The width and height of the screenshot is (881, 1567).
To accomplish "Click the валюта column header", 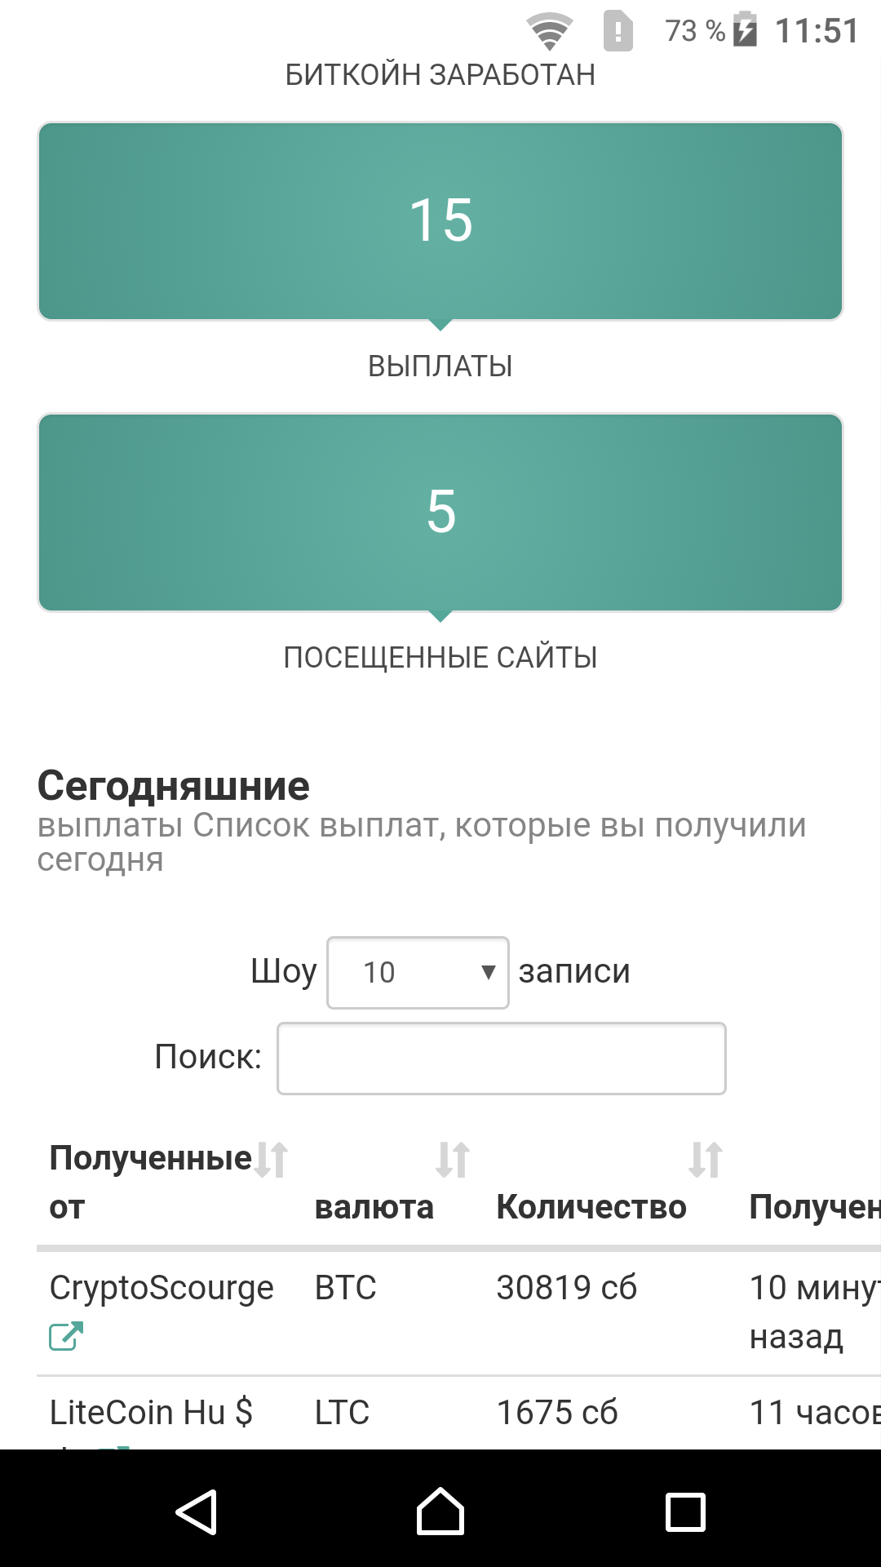I will tap(374, 1207).
